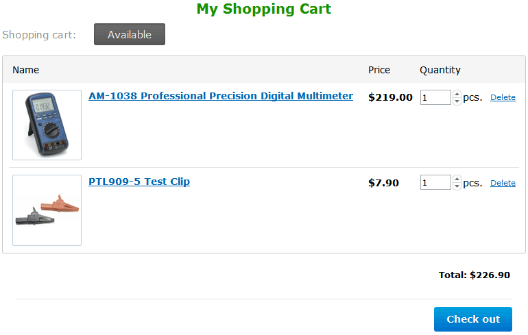Increase multimeter quantity with up arrow
Screen dimensions: 528x335
457,94
